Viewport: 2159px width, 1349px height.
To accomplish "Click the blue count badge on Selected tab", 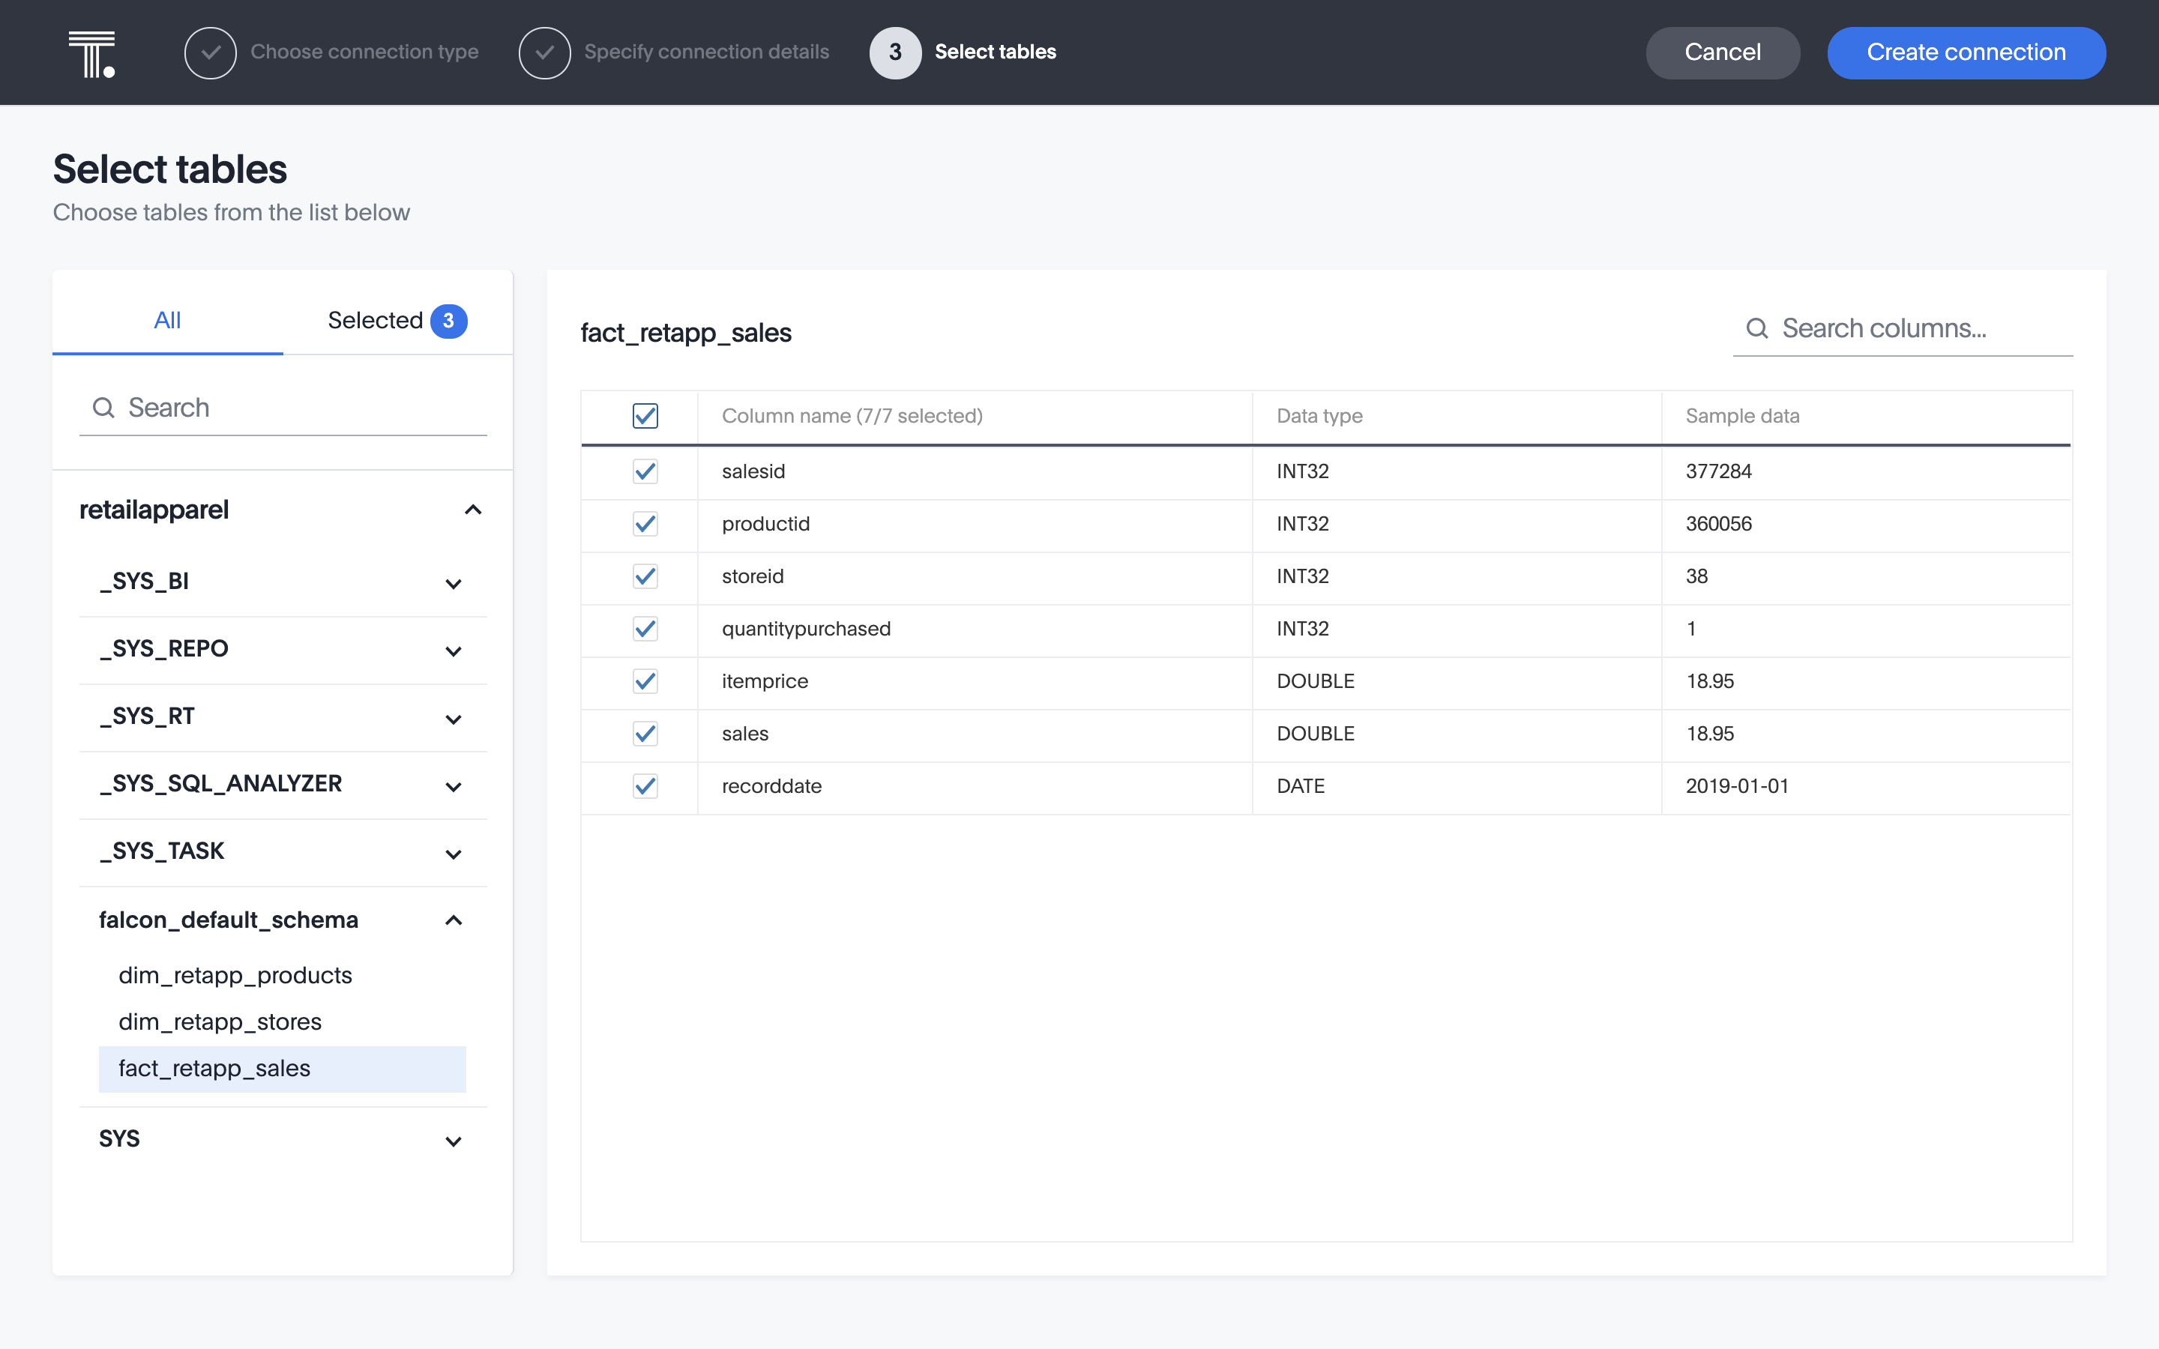I will (x=449, y=320).
